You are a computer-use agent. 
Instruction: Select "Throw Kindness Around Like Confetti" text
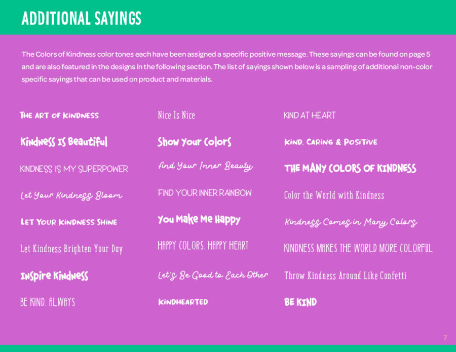coord(345,276)
